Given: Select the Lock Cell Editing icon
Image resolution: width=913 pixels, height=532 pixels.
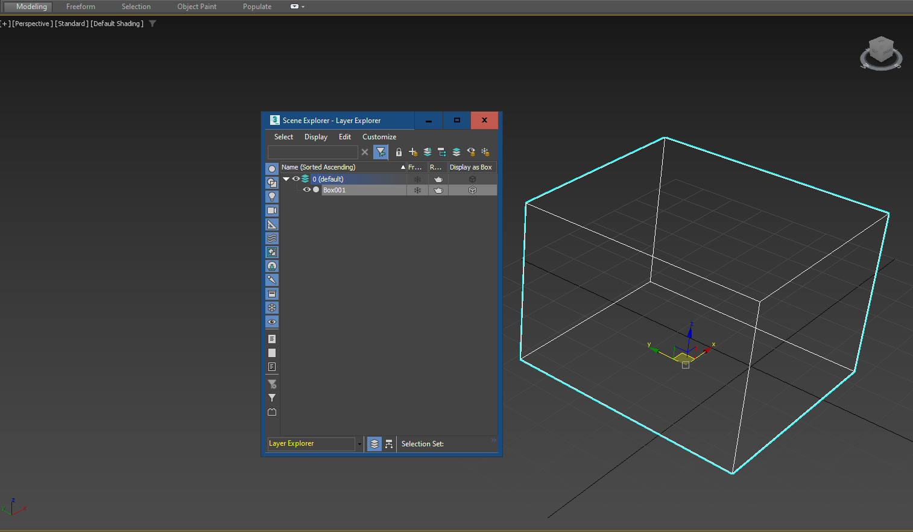Looking at the screenshot, I should [x=399, y=152].
